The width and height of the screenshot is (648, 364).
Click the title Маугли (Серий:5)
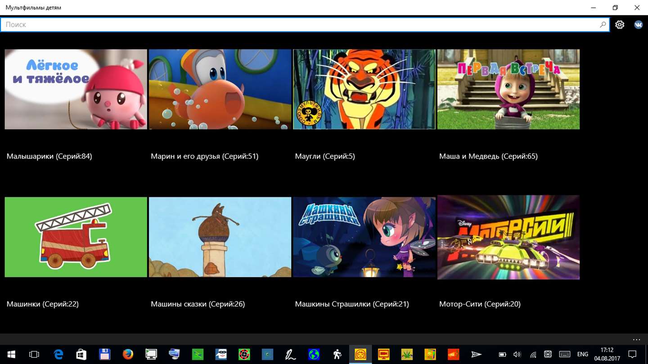coord(325,156)
